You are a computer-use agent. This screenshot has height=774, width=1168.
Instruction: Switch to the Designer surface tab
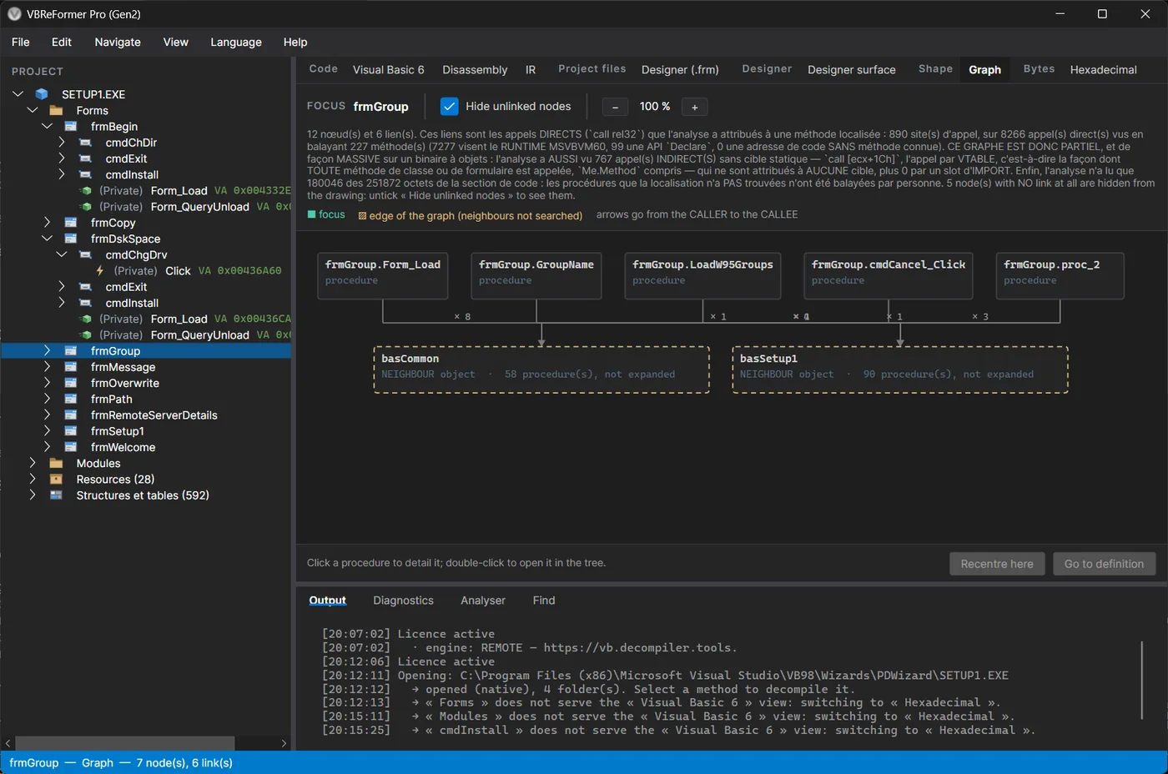point(852,69)
